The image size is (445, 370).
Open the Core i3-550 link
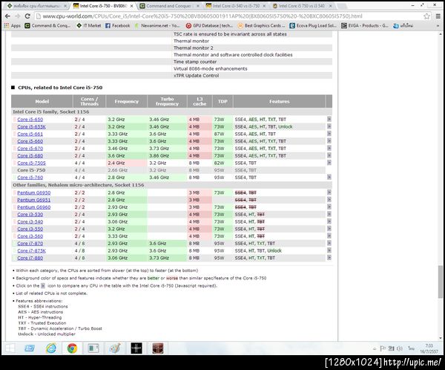pos(30,229)
